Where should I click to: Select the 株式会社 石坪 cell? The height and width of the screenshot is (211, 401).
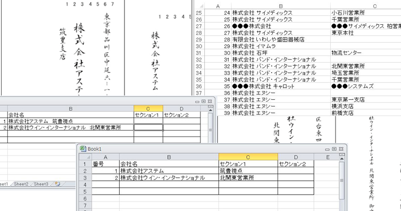pos(281,53)
